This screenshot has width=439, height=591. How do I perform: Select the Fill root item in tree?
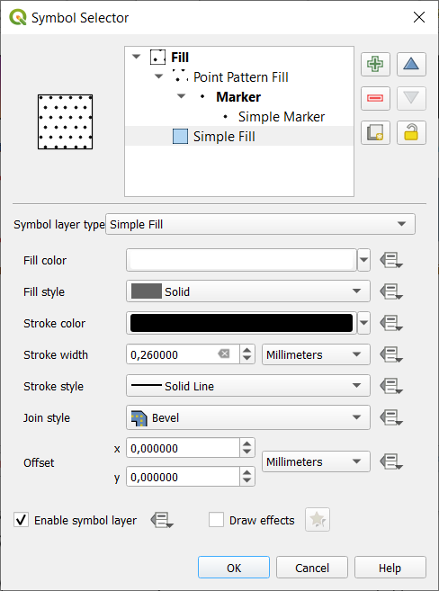[180, 58]
